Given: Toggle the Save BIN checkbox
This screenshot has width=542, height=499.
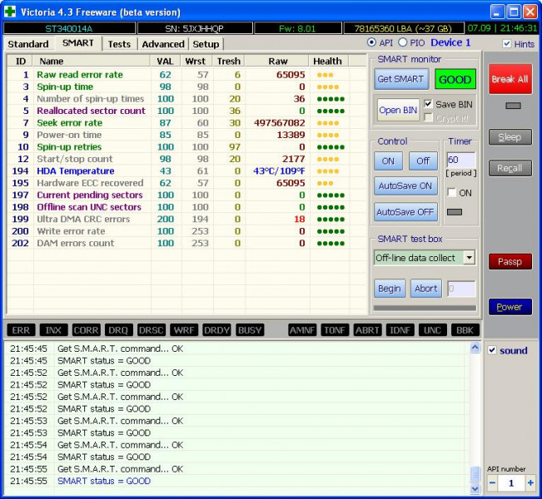Looking at the screenshot, I should click(x=428, y=104).
